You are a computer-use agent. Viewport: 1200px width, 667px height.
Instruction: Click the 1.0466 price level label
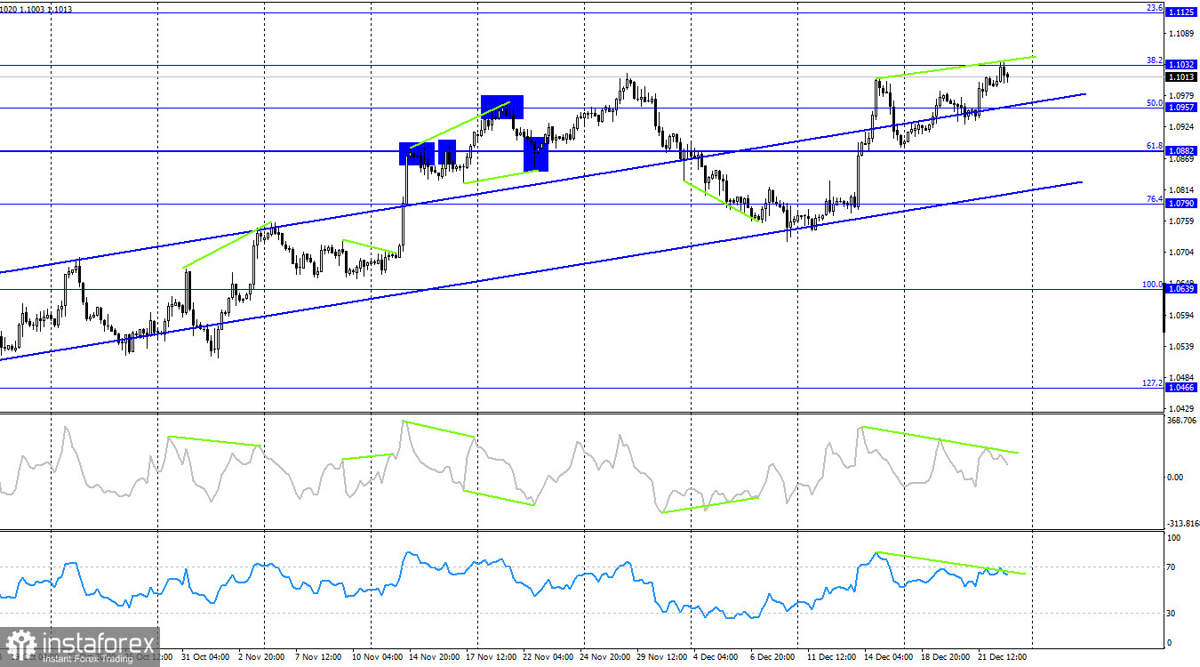pyautogui.click(x=1180, y=388)
